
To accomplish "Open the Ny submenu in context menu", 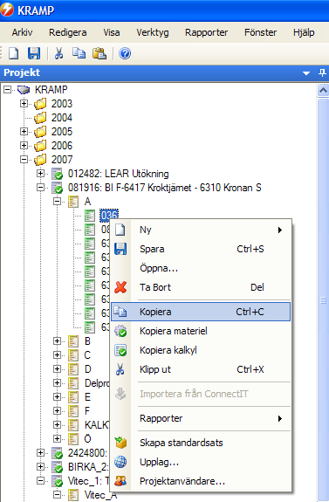I will tap(201, 230).
